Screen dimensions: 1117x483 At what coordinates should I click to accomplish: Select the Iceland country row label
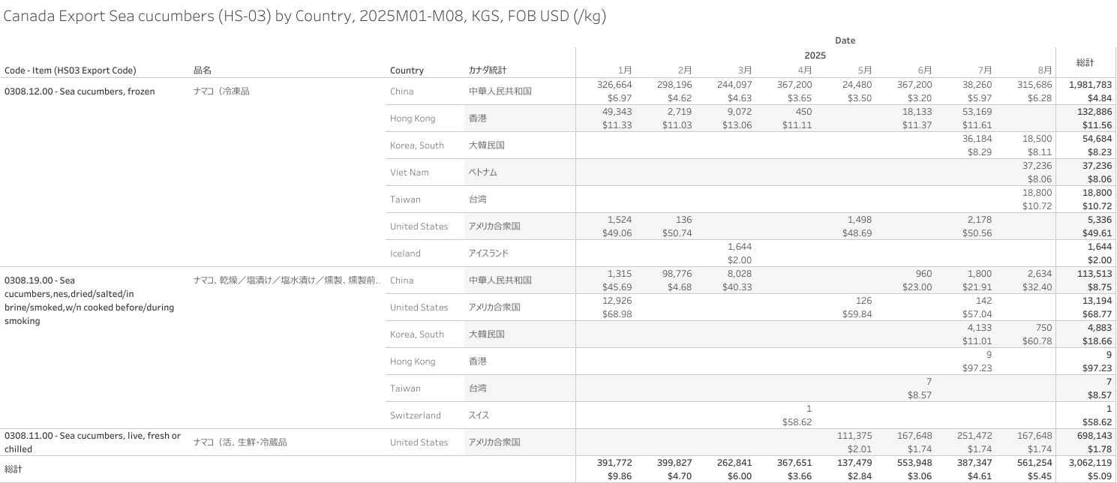(405, 253)
